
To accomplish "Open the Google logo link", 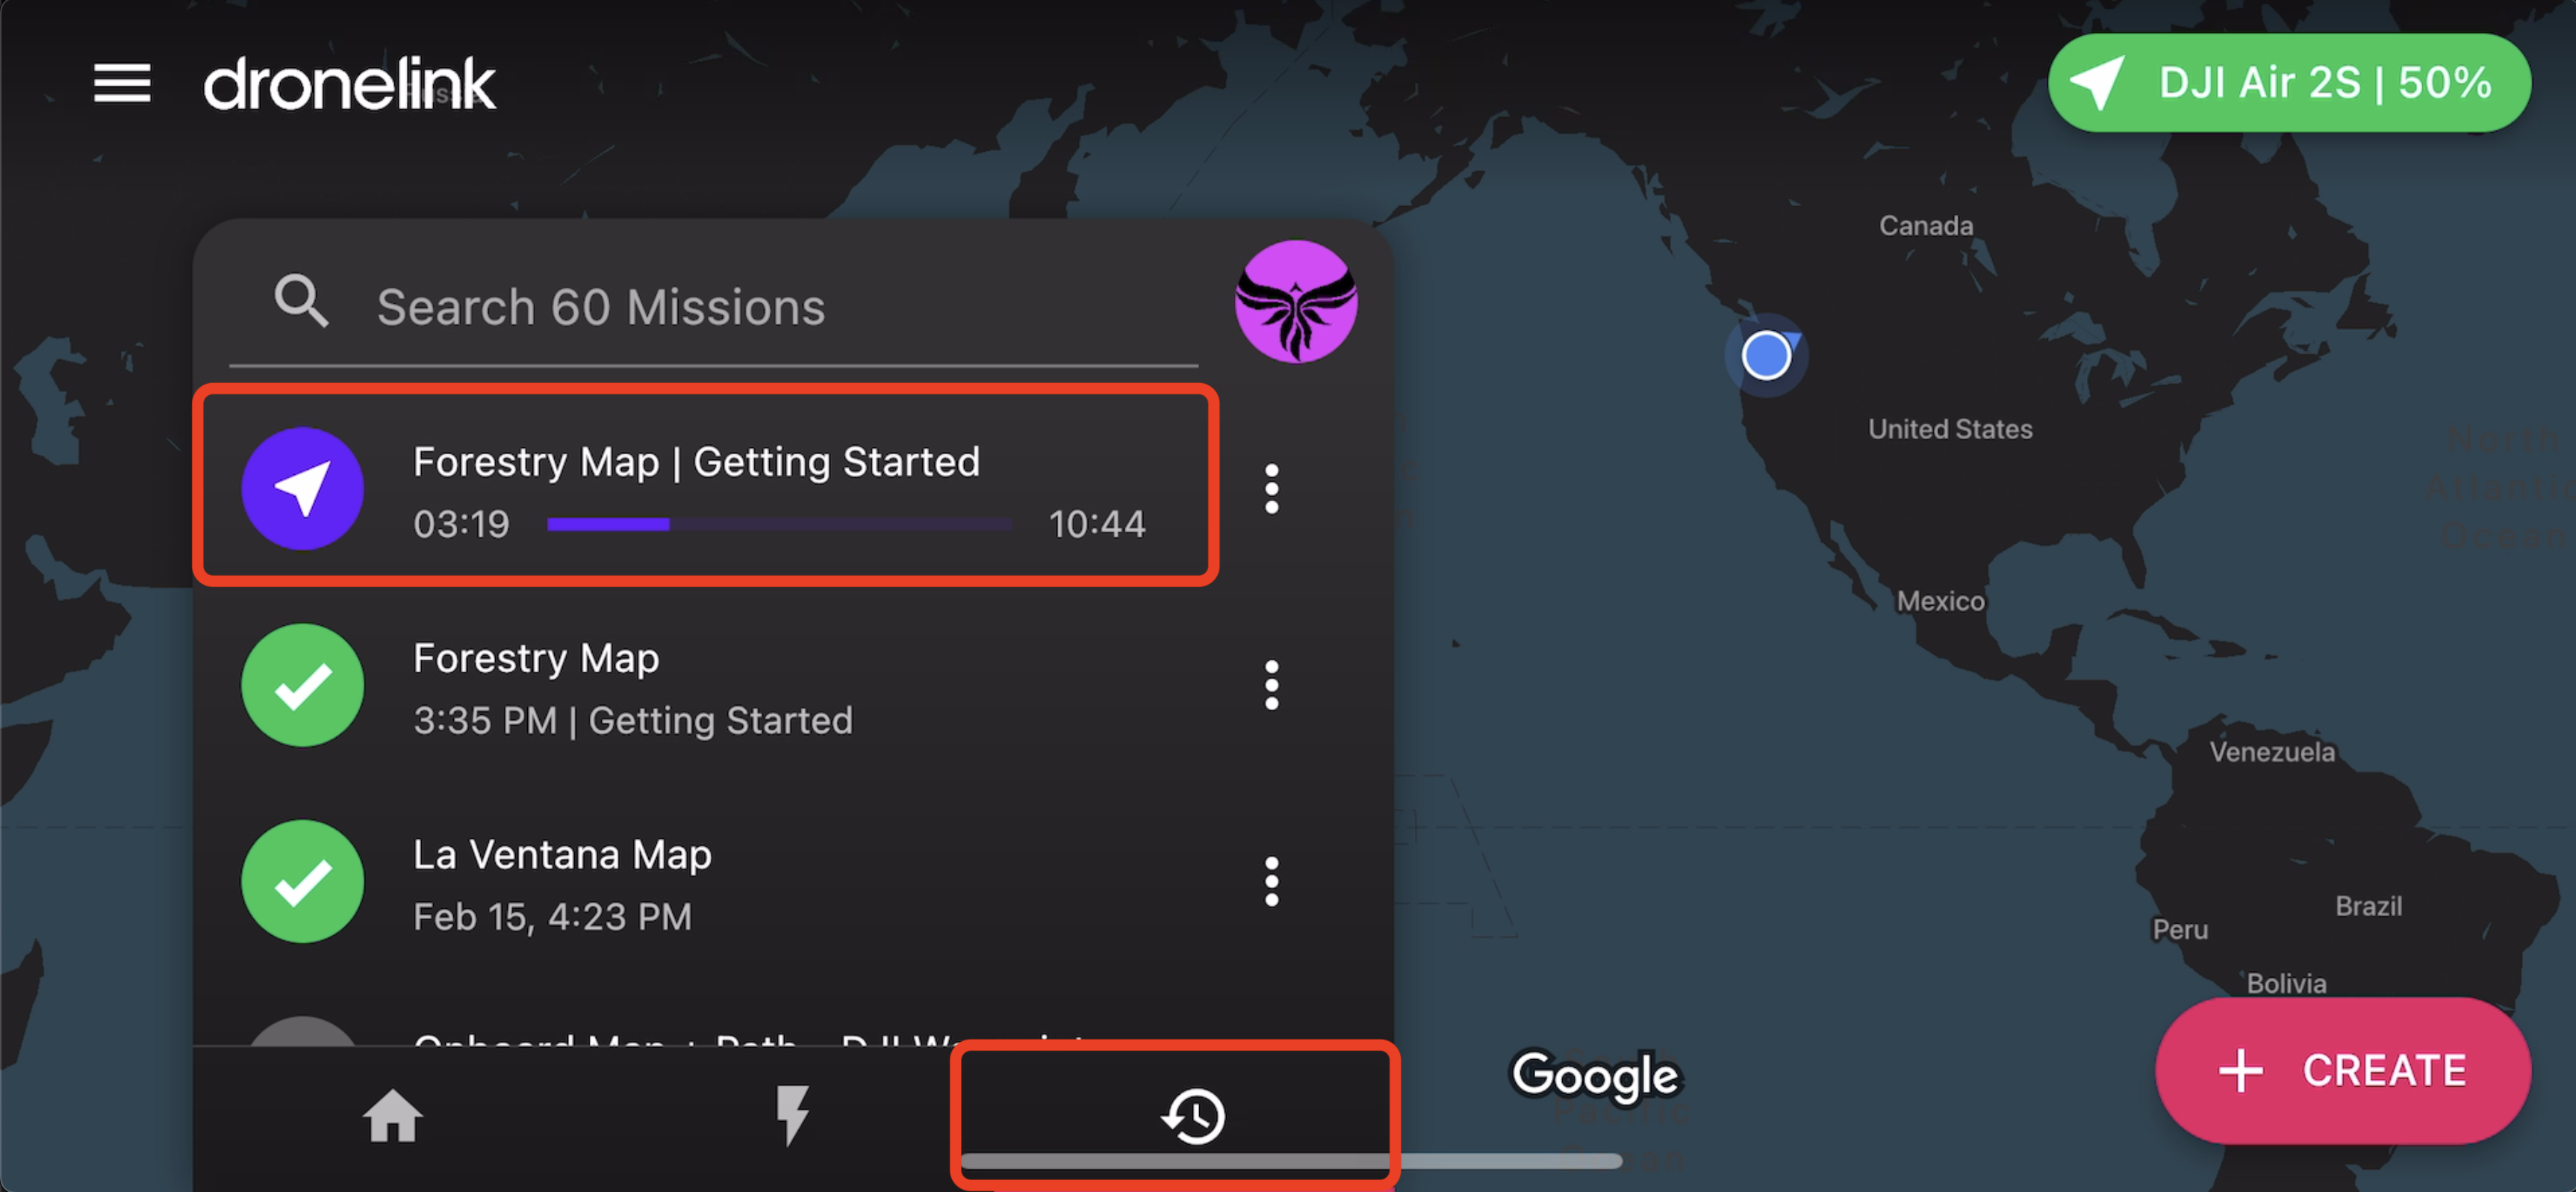I will coord(1596,1076).
